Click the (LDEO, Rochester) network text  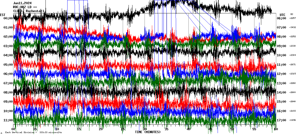pos(28,11)
